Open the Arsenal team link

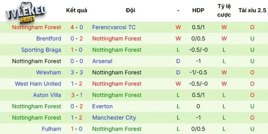(x=102, y=61)
